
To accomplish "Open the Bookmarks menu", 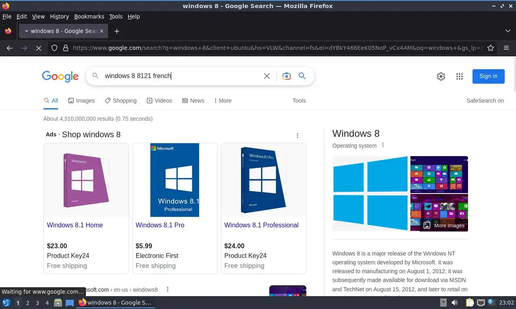I will [89, 16].
